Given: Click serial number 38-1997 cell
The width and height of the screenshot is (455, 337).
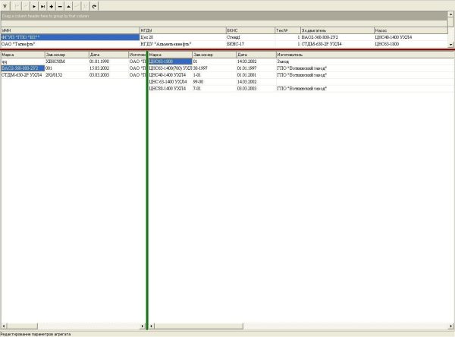Looking at the screenshot, I should (214, 68).
